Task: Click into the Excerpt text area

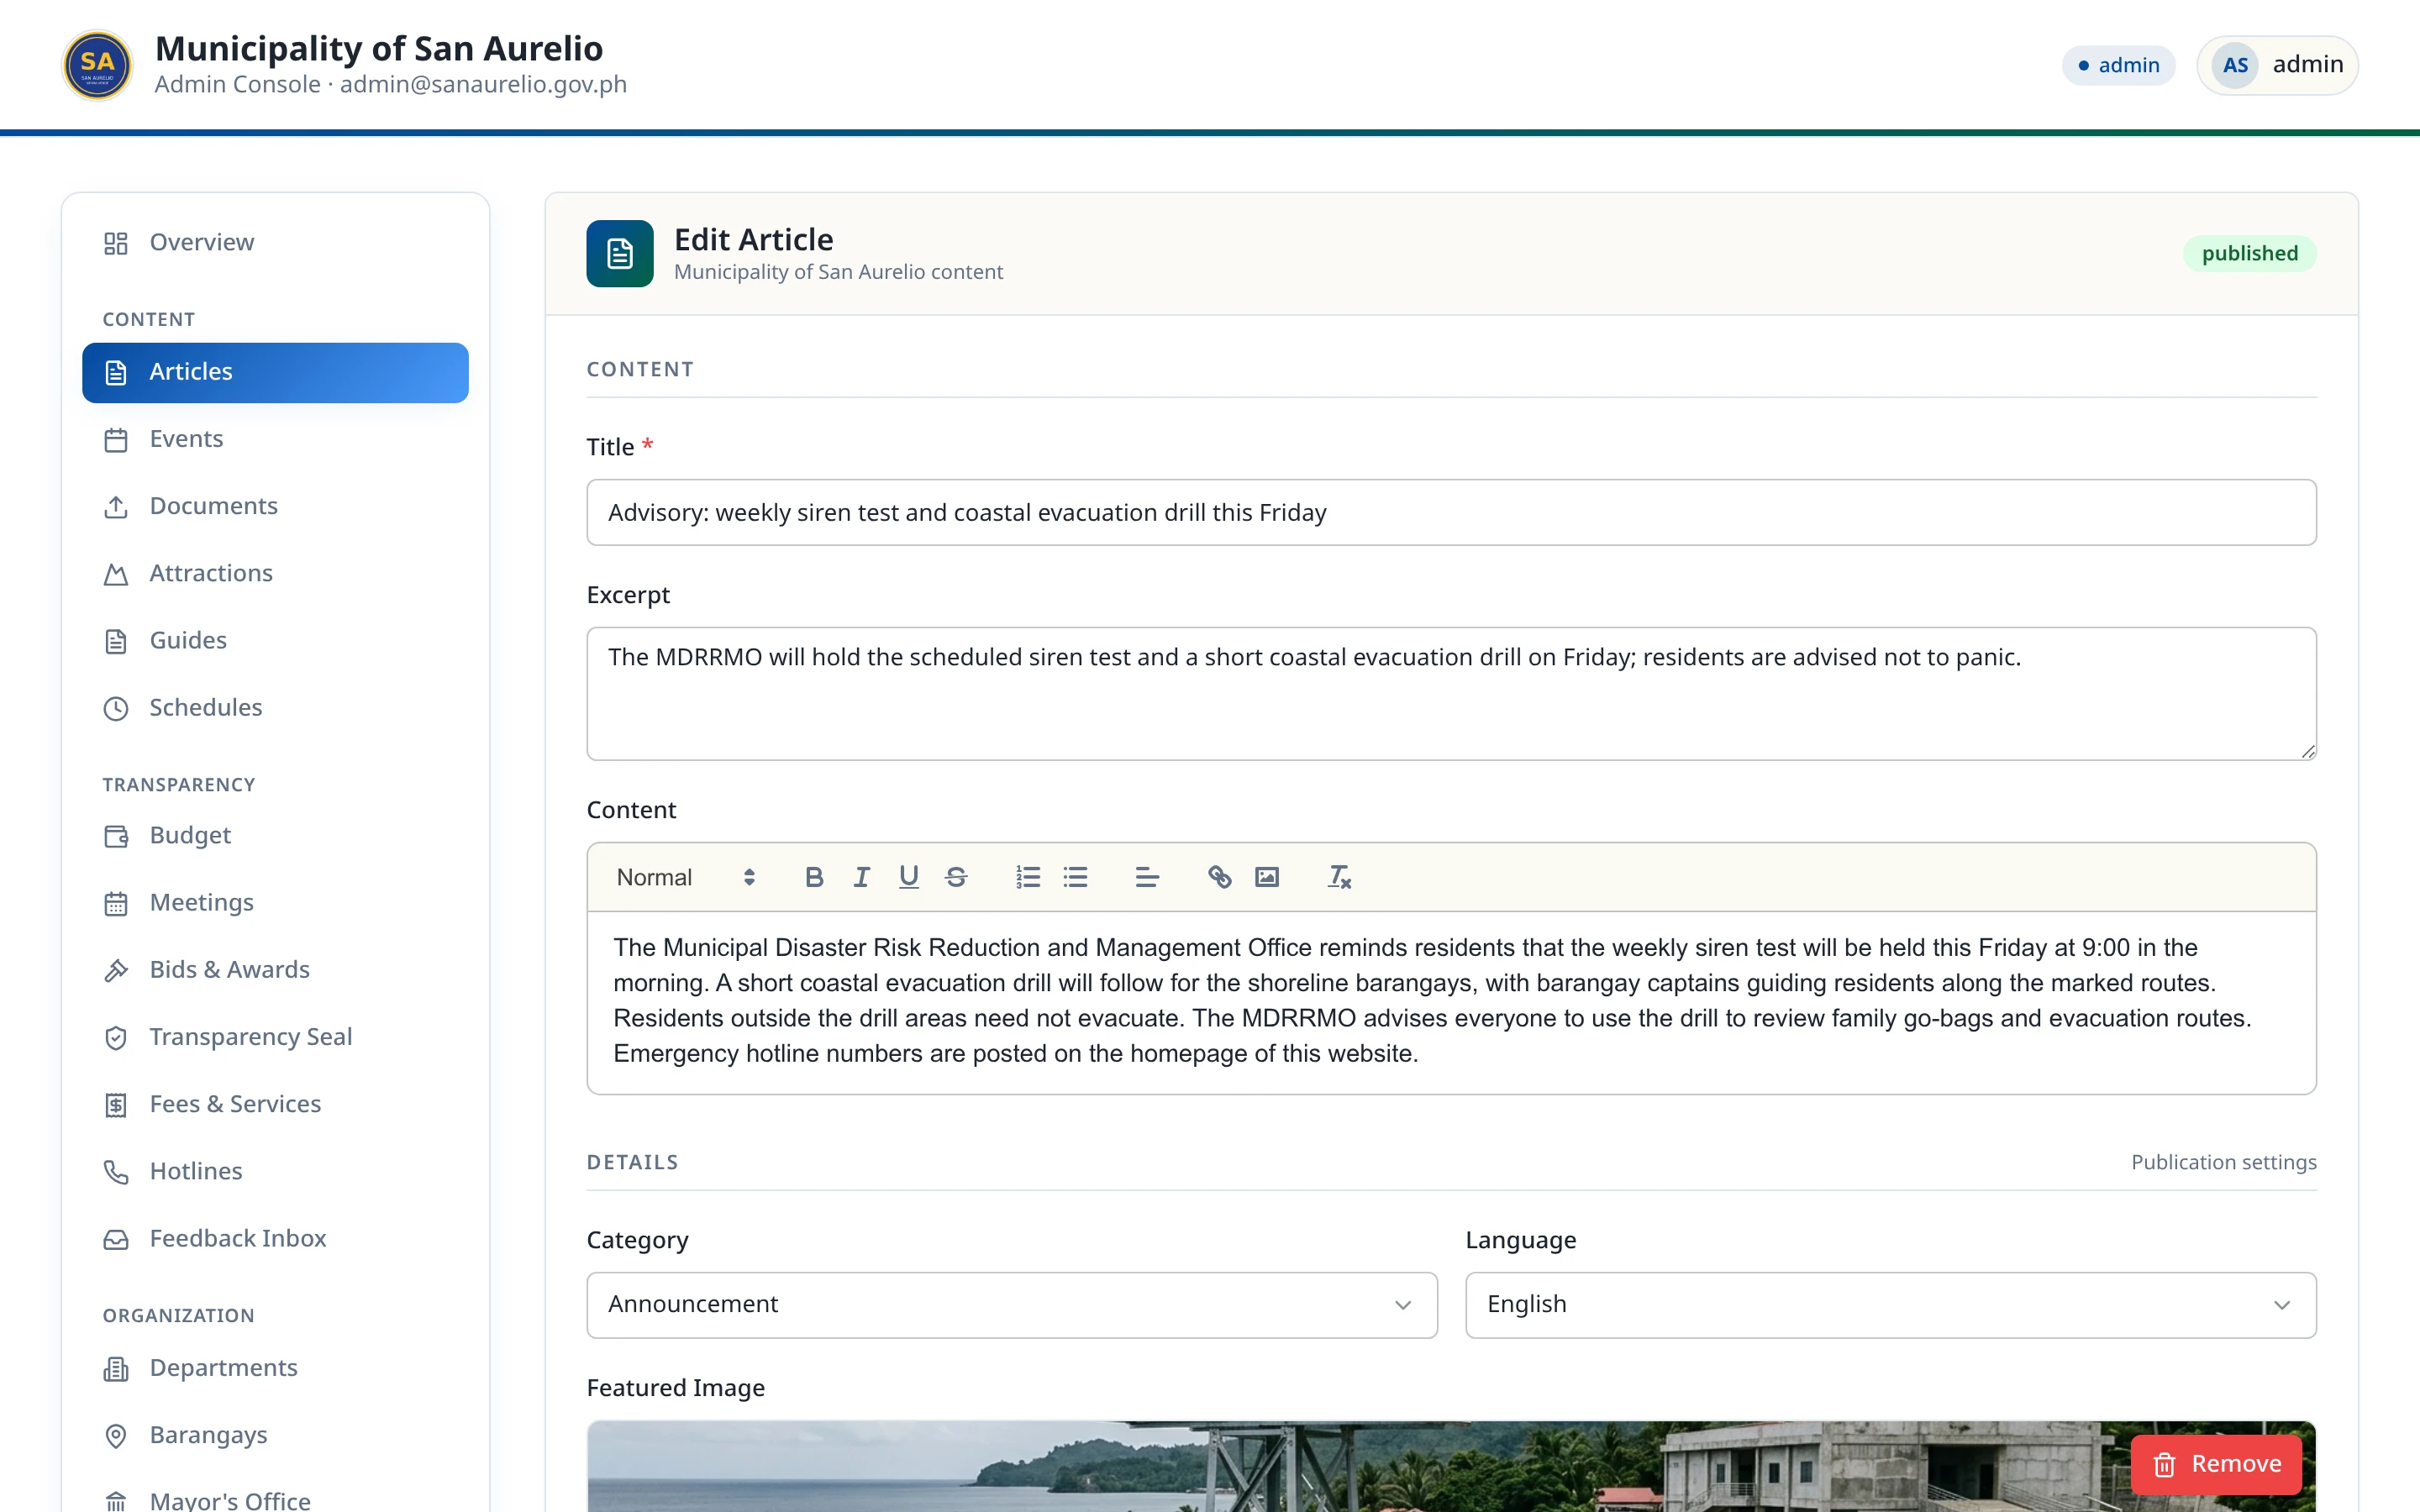Action: pyautogui.click(x=1451, y=693)
